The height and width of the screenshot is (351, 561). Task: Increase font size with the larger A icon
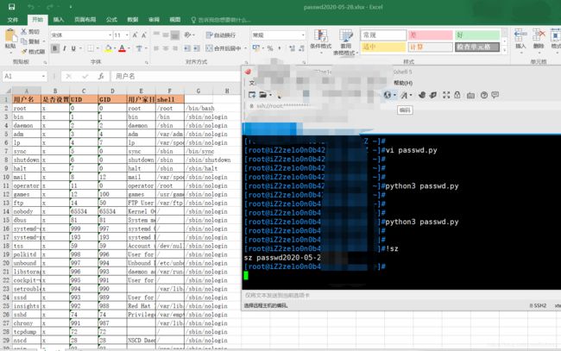click(135, 35)
